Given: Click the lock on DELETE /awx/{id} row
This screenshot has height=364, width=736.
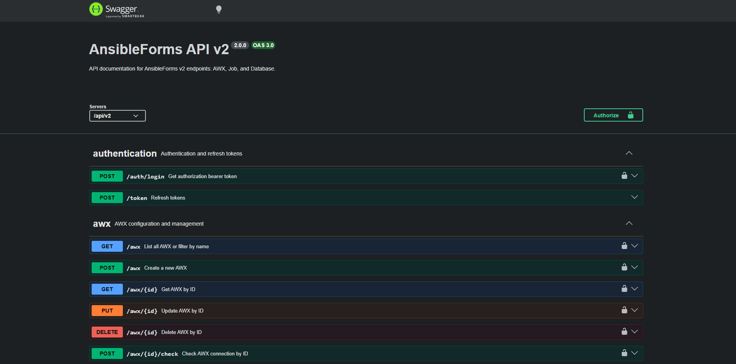Looking at the screenshot, I should point(624,332).
